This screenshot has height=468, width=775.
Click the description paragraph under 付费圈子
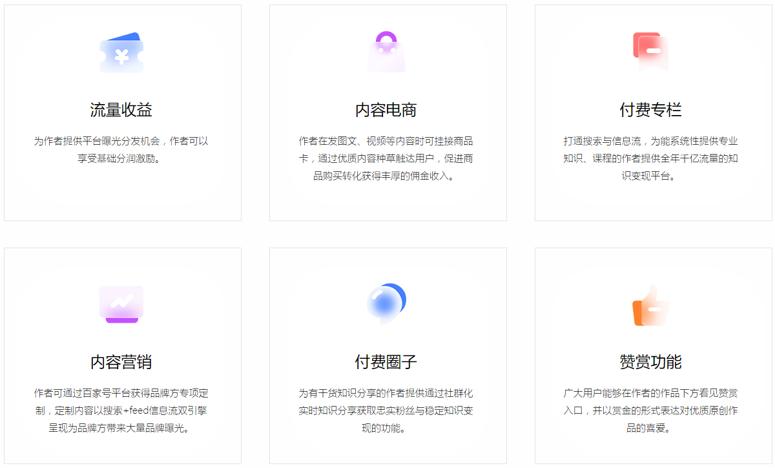coord(386,410)
